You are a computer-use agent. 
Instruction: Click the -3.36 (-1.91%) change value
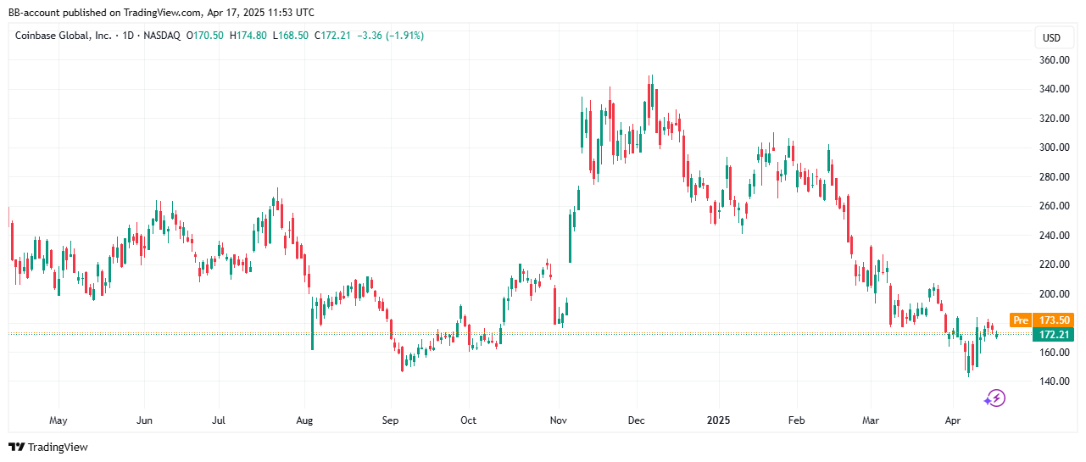click(x=391, y=36)
